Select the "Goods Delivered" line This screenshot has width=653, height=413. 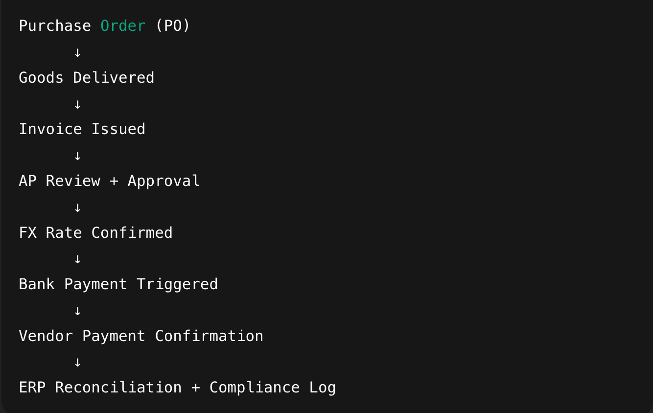click(87, 77)
